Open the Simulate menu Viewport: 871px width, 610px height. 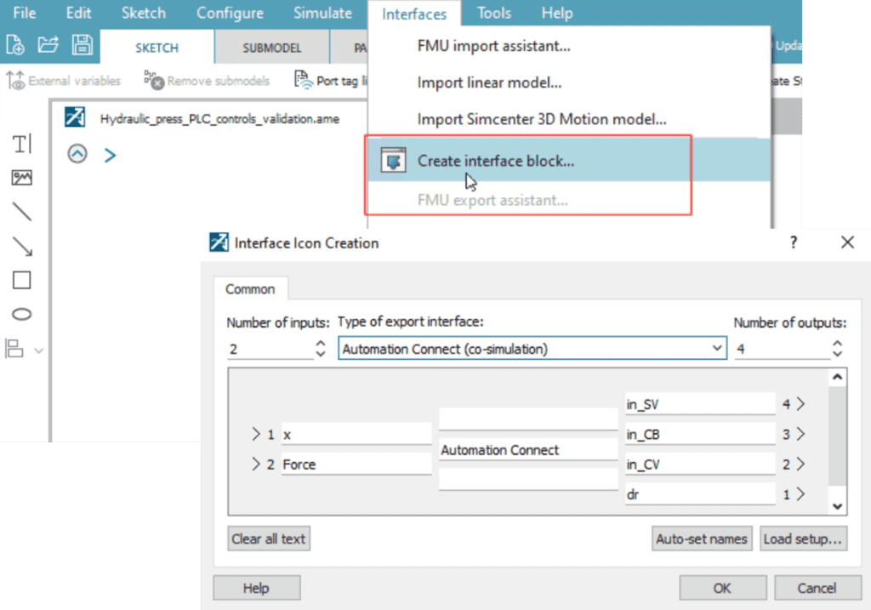[322, 14]
